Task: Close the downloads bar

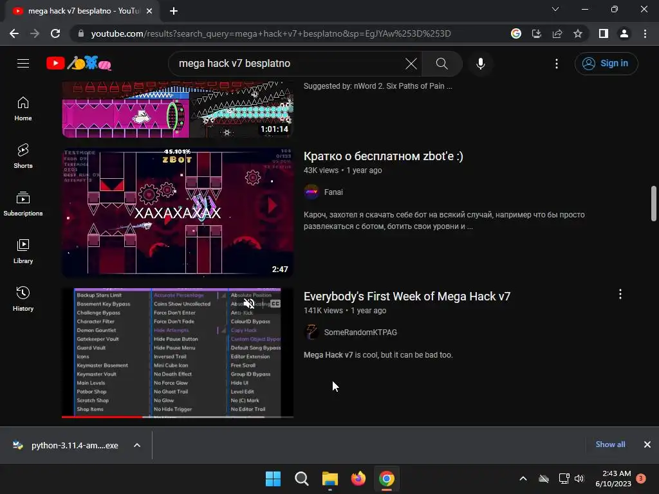Action: [x=647, y=444]
